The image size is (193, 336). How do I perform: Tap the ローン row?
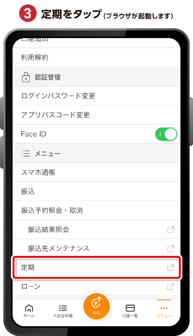click(96, 286)
